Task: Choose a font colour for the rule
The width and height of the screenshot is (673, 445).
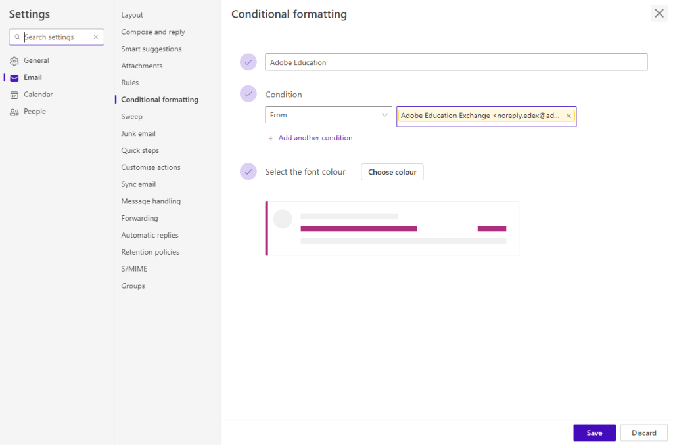Action: tap(392, 171)
